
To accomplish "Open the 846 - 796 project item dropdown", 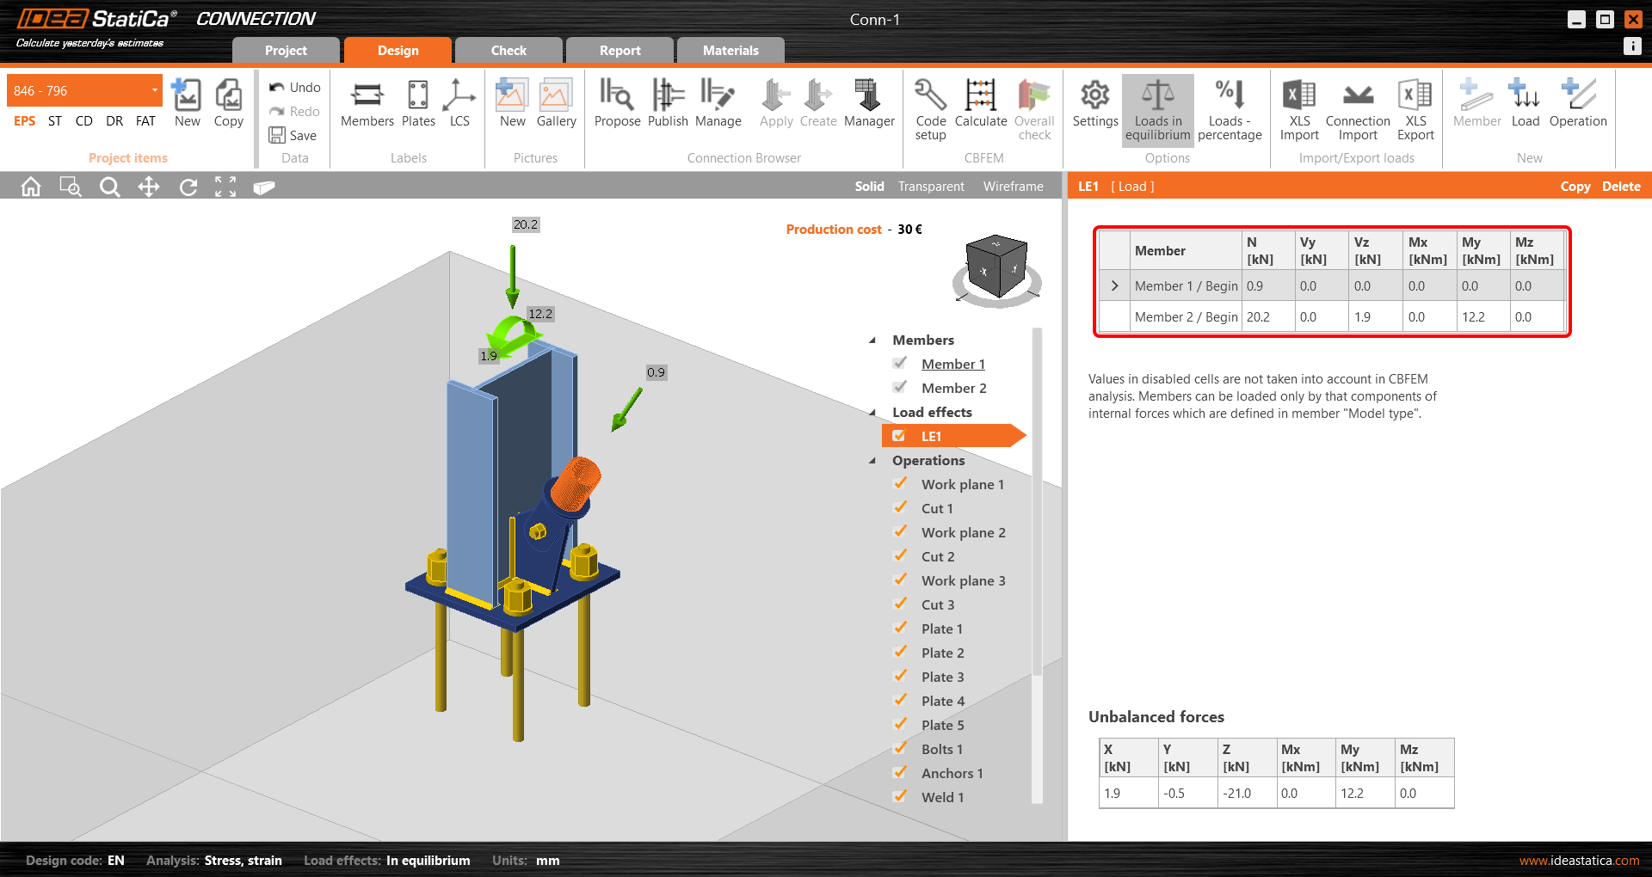I will coord(154,90).
